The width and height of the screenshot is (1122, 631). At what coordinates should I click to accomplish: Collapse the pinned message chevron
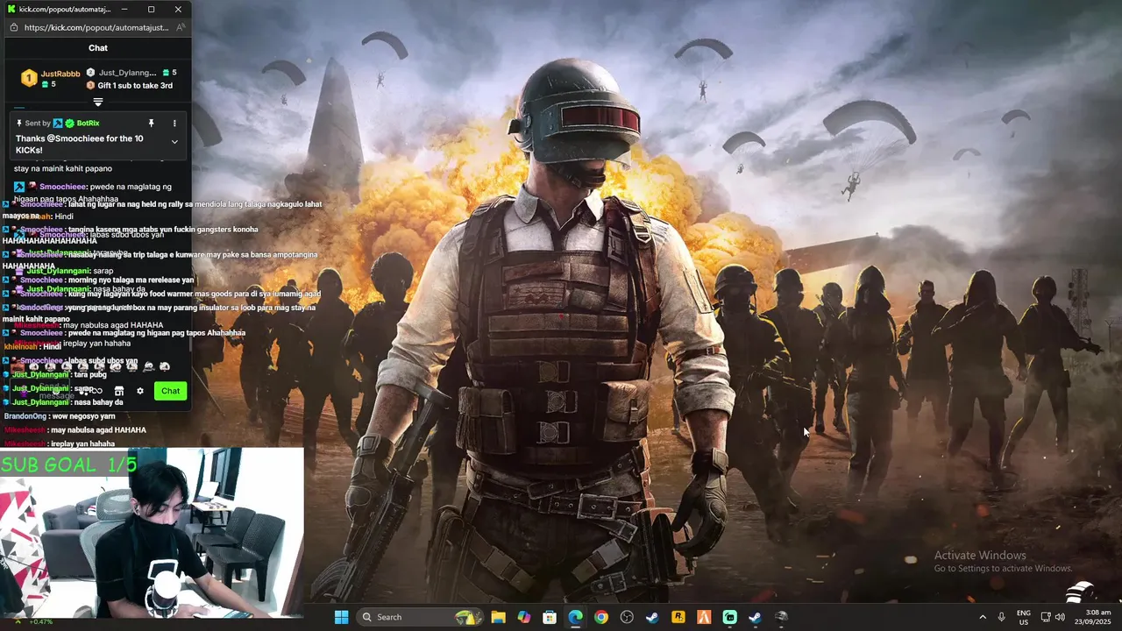[174, 142]
